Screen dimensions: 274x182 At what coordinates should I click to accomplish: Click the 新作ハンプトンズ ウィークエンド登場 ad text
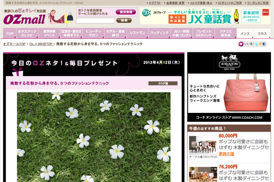tap(205, 98)
